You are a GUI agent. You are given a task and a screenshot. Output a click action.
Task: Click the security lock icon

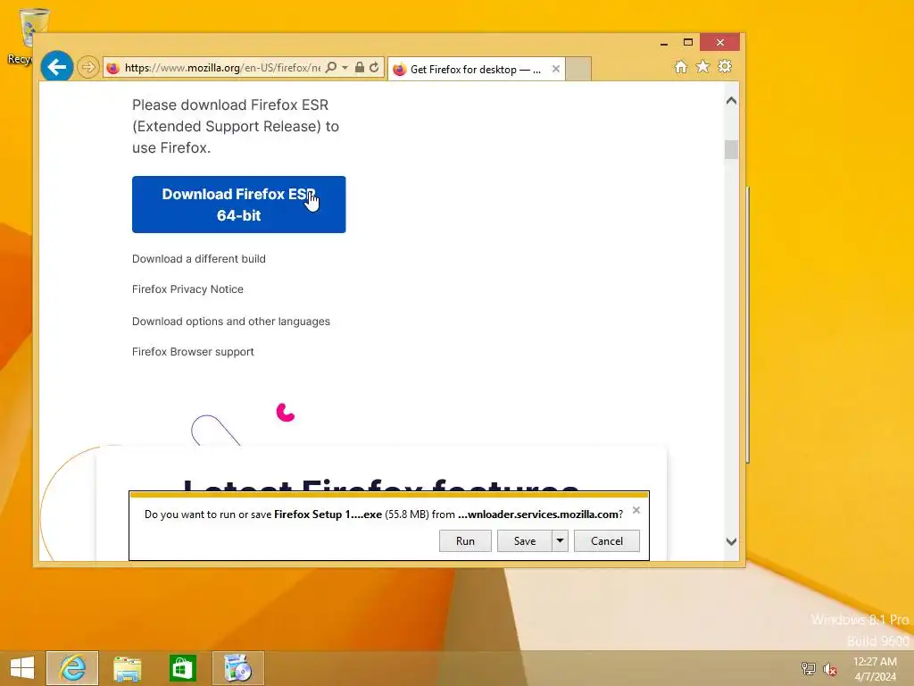tap(360, 67)
